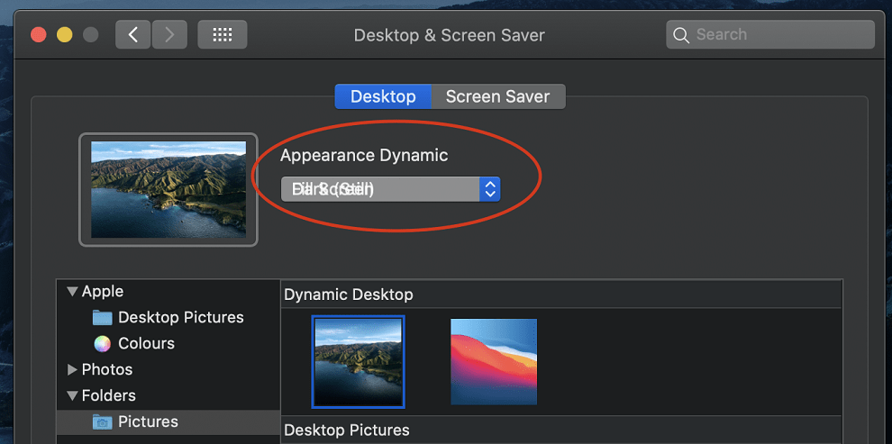This screenshot has height=444, width=892.
Task: Go forward with the right chevron button
Action: [x=169, y=35]
